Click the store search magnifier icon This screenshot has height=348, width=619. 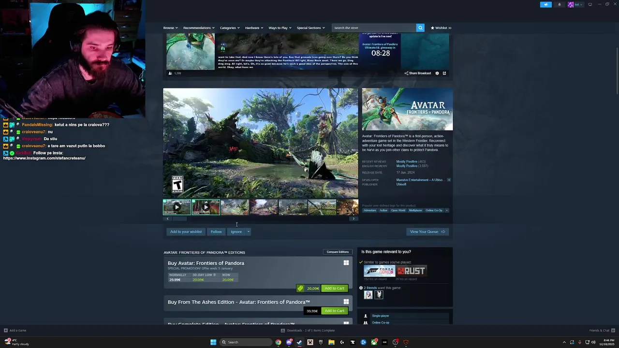pyautogui.click(x=420, y=28)
